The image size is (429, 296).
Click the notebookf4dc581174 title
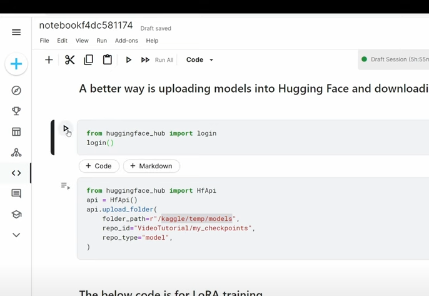tap(86, 25)
